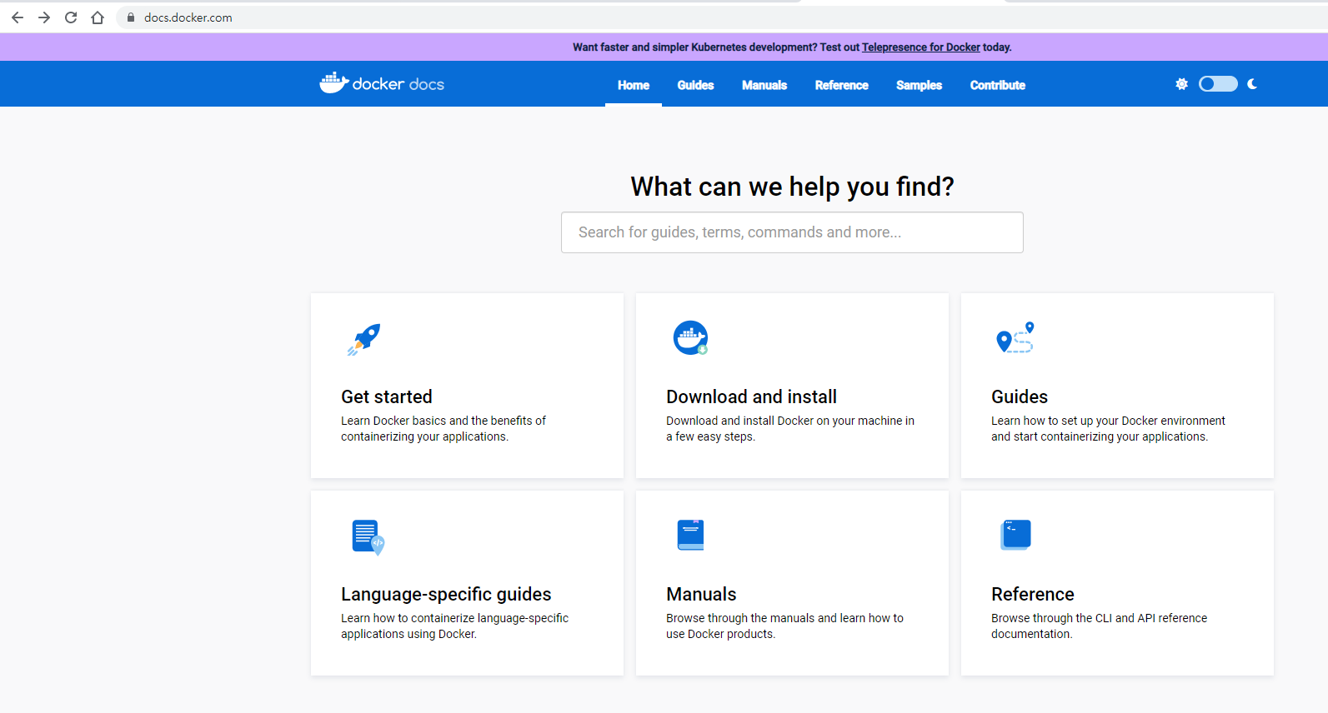Open the Home nav tab

click(634, 85)
